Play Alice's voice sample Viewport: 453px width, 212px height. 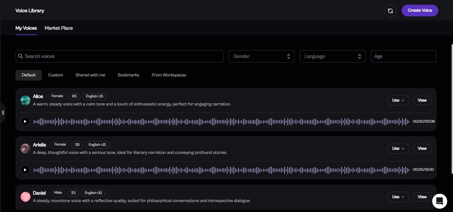click(25, 121)
